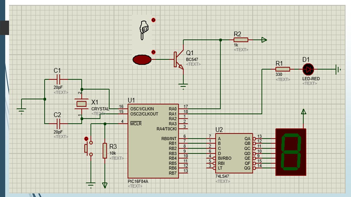
Task: Select the U1 PIC microcontroller body
Action: tap(153, 141)
